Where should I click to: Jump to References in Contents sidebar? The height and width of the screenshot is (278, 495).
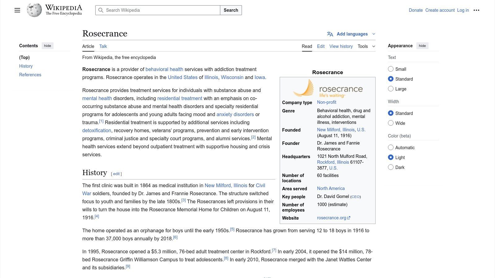click(x=30, y=75)
